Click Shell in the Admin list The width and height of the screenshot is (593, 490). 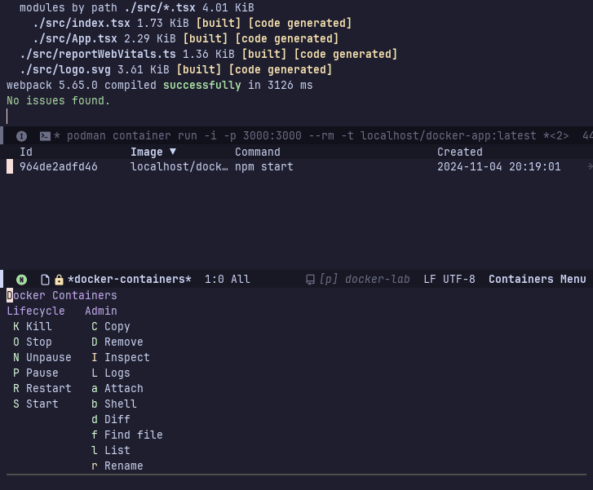click(120, 404)
